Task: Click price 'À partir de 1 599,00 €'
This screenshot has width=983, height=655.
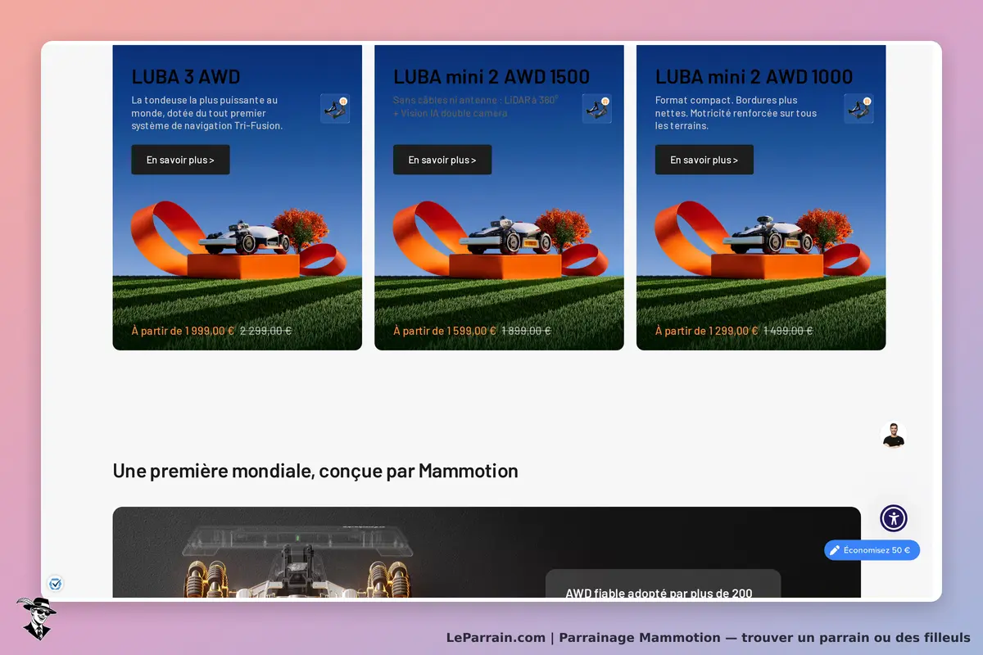Action: (445, 331)
